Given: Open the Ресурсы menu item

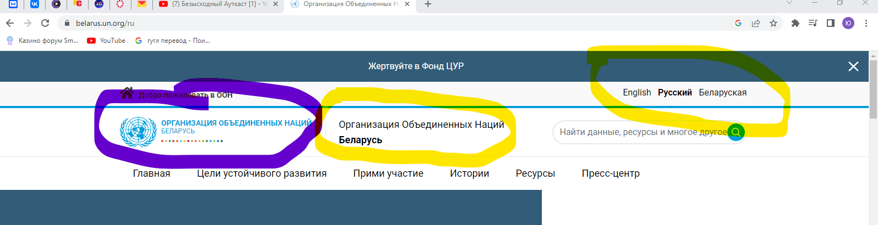Looking at the screenshot, I should (535, 173).
